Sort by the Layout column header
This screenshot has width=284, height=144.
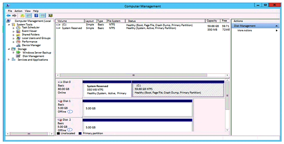click(91, 21)
